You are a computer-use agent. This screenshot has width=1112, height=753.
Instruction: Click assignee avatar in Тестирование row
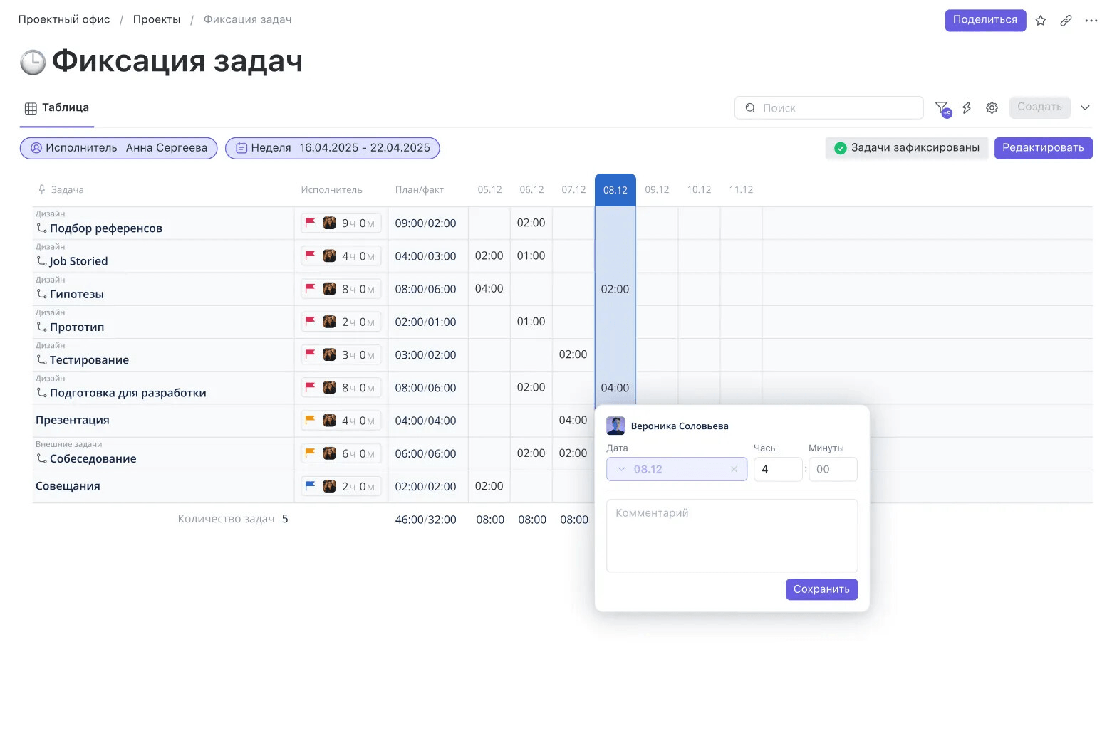pyautogui.click(x=329, y=354)
